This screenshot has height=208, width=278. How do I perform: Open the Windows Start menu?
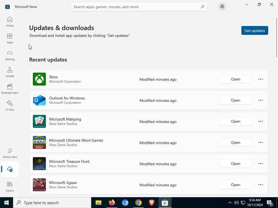[x=7, y=203]
